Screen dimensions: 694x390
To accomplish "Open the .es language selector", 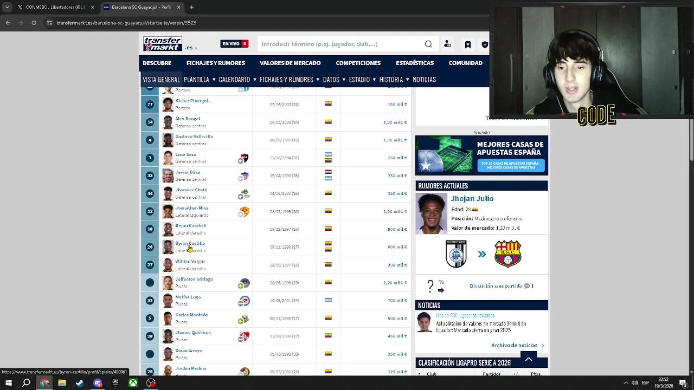I will coord(191,48).
